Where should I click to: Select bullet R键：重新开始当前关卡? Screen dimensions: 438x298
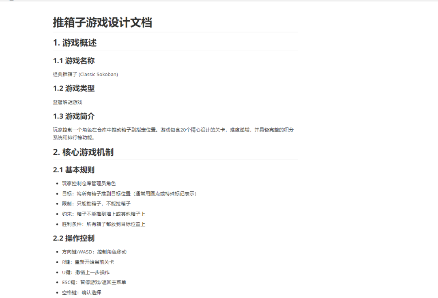(x=88, y=262)
